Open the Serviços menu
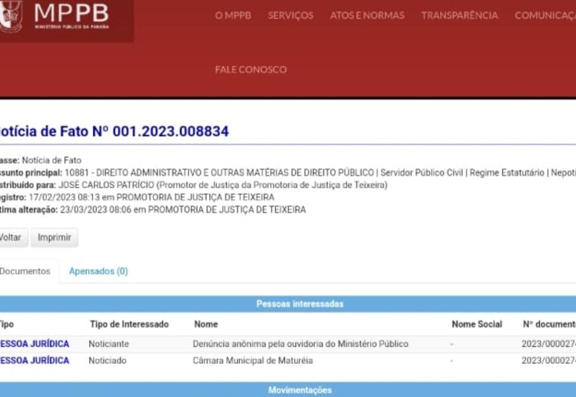This screenshot has width=576, height=397. (290, 15)
